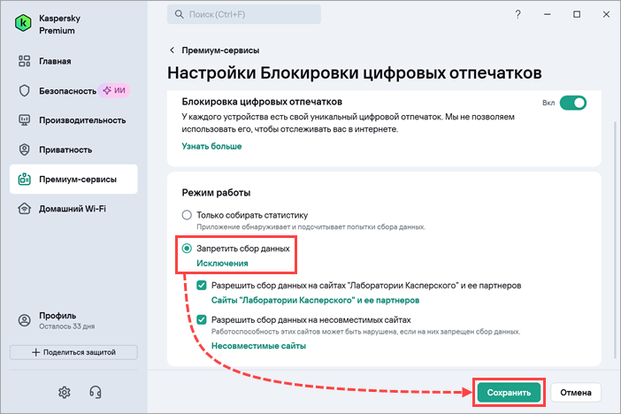Open the Несовместимые сайты link
The image size is (621, 414).
258,346
